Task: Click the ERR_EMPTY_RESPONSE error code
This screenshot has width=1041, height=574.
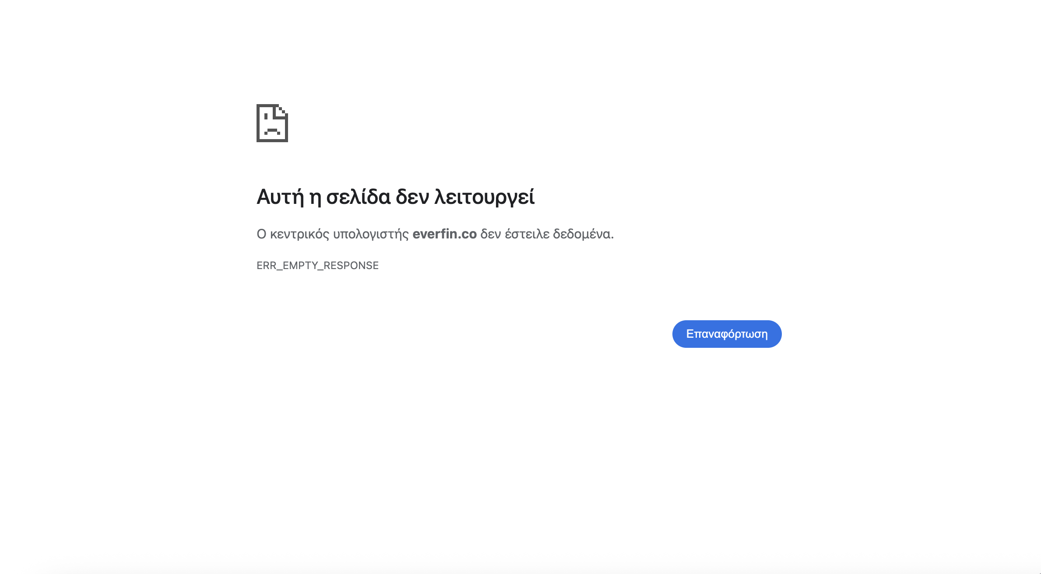Action: pos(317,266)
